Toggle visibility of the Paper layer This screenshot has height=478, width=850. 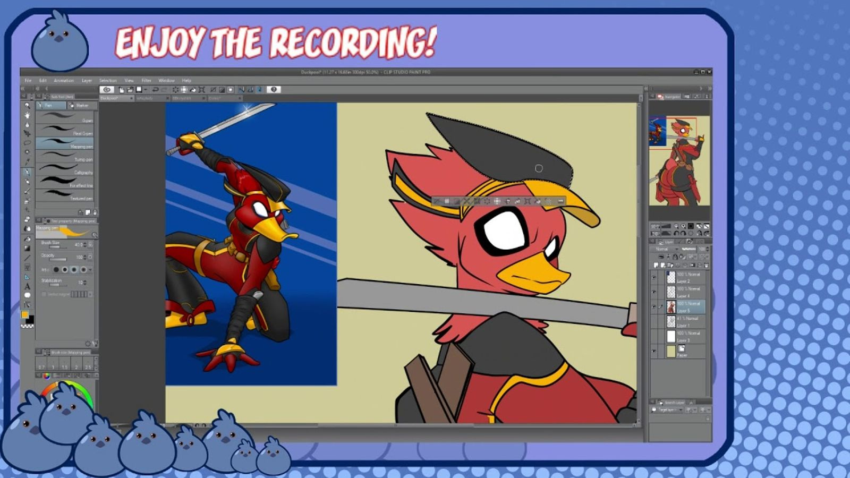[x=654, y=351]
